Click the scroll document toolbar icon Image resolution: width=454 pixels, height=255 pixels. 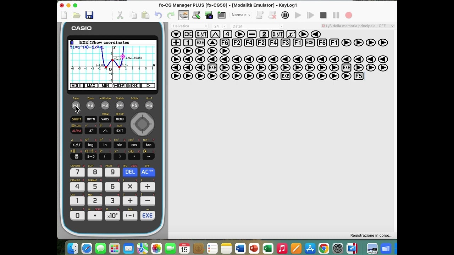(260, 15)
